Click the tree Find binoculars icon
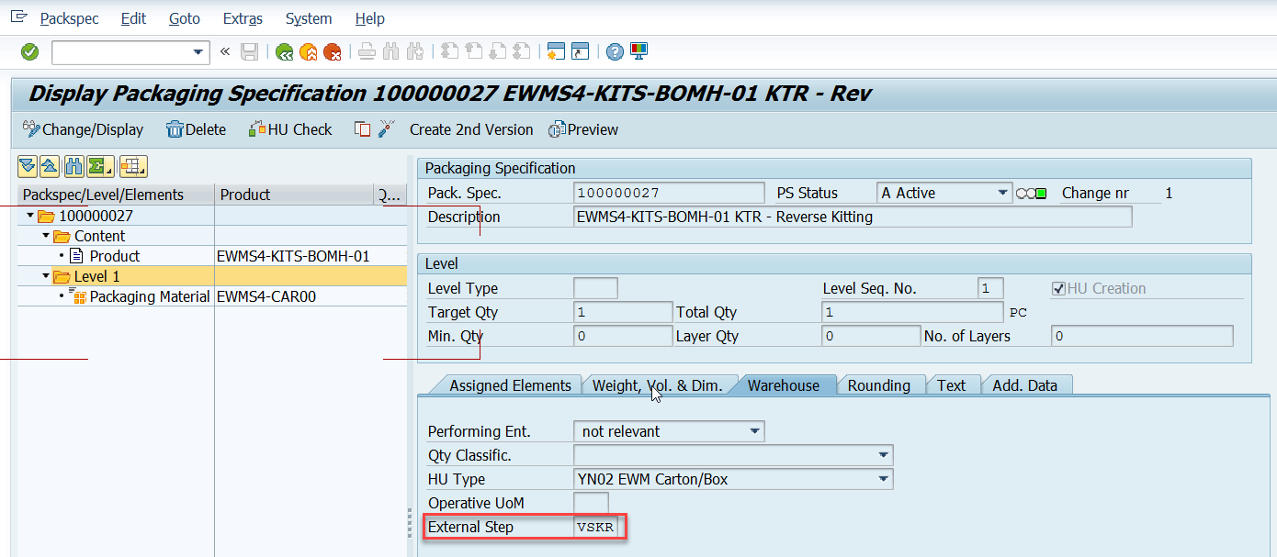The height and width of the screenshot is (557, 1277). [x=73, y=166]
